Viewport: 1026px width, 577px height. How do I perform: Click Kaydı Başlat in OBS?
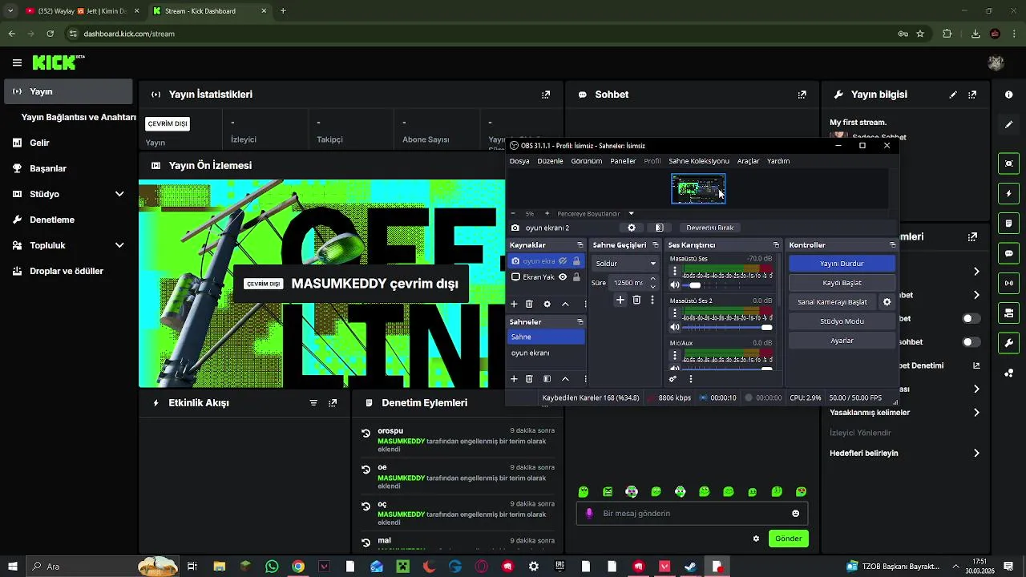tap(842, 283)
